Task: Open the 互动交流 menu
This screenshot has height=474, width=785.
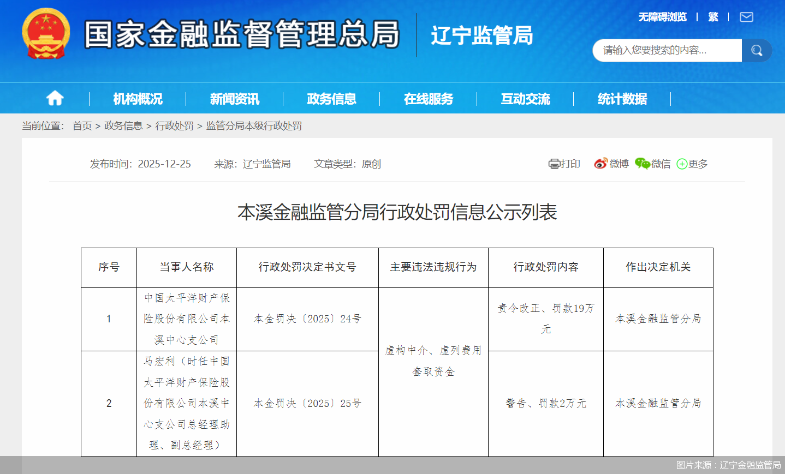Action: tap(525, 99)
